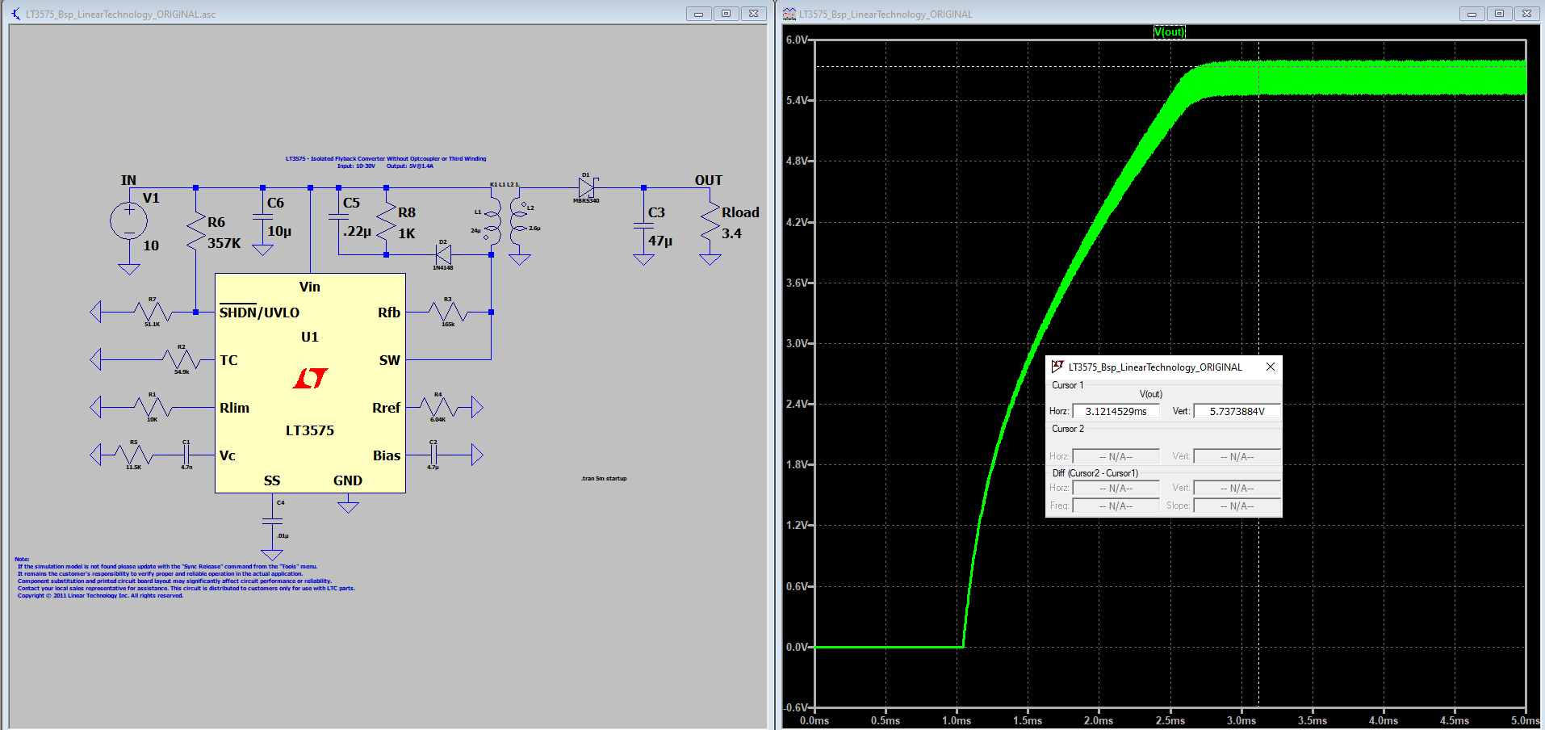Click the R6 357K resistor symbol
Image resolution: width=1545 pixels, height=730 pixels.
coord(196,231)
